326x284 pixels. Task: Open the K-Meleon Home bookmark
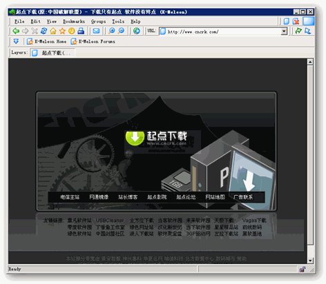pos(46,41)
